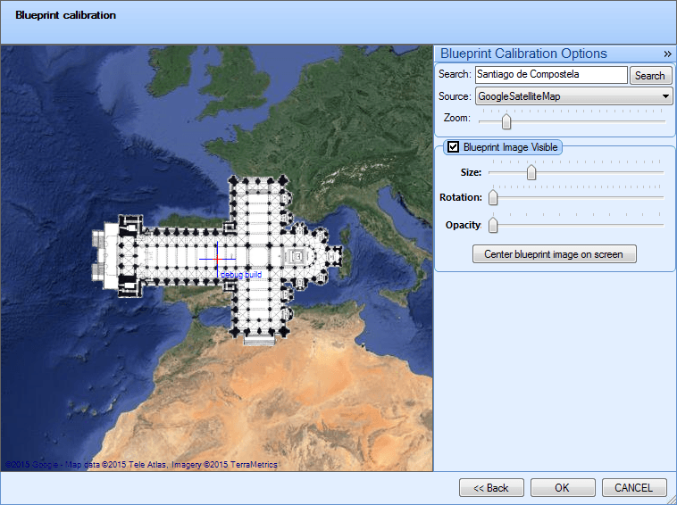Viewport: 677px width, 505px height.
Task: Confirm calibration with OK button
Action: pyautogui.click(x=563, y=488)
